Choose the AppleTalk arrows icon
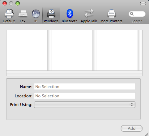Screen dimensions: 149x136 click(89, 13)
